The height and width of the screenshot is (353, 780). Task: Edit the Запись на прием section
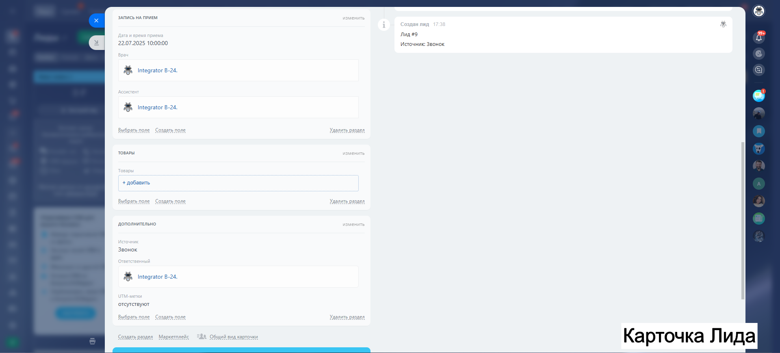click(x=353, y=18)
